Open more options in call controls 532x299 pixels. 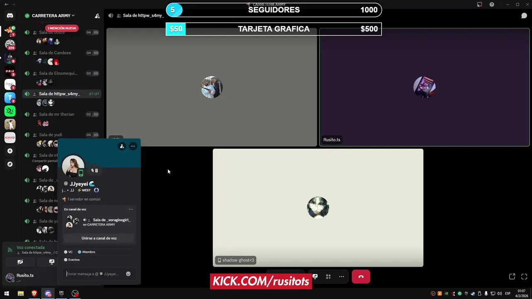pos(342,277)
